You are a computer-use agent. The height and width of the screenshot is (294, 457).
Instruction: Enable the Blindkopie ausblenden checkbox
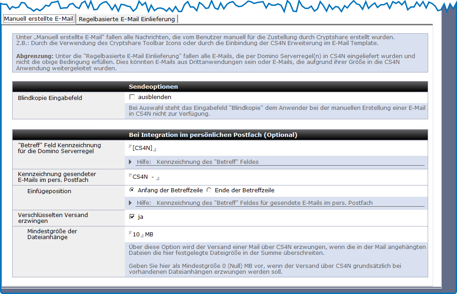(x=132, y=97)
